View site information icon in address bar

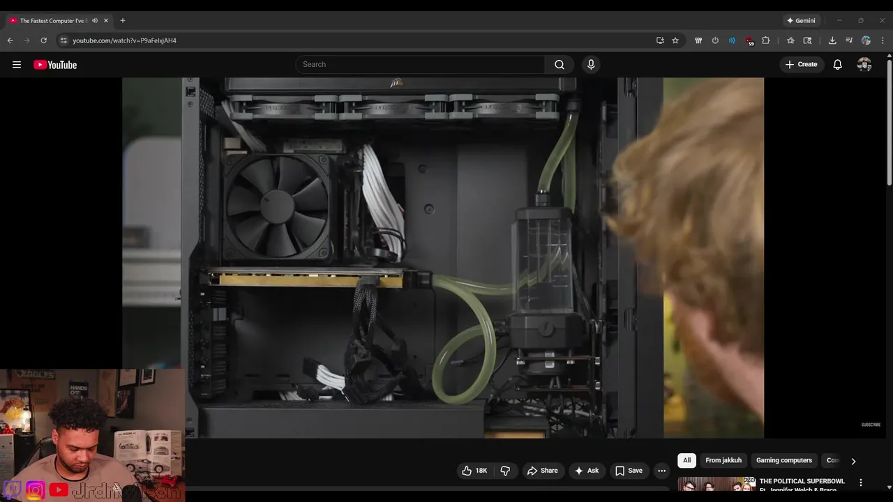click(x=63, y=40)
